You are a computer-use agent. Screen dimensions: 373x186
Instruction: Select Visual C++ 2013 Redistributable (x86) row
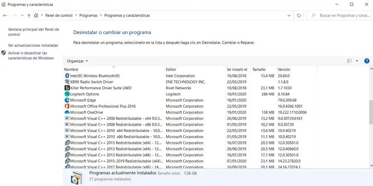click(x=190, y=155)
